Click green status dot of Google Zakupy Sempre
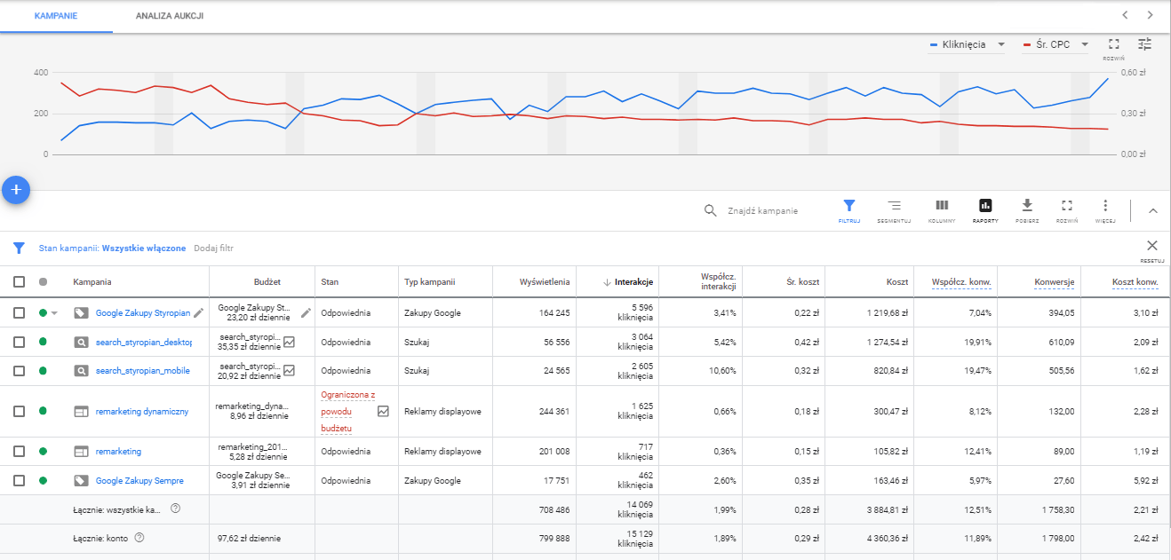This screenshot has height=560, width=1171. pos(43,481)
